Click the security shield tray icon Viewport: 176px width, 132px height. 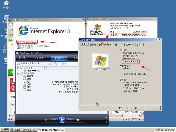tap(156, 130)
